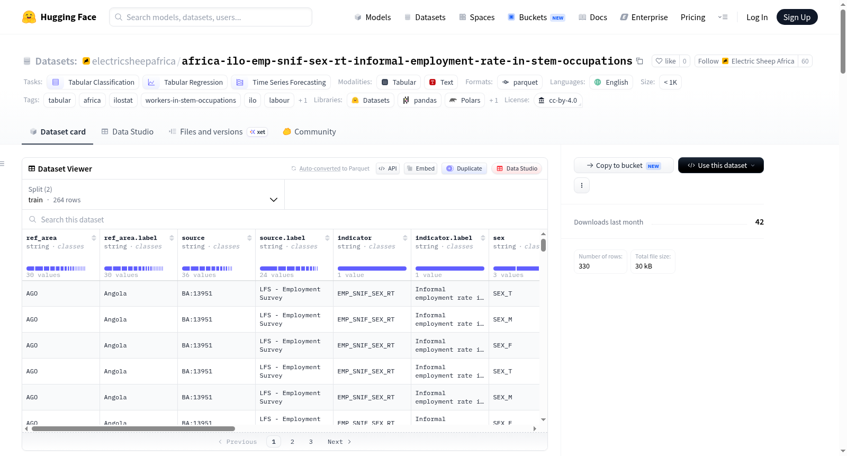Filter by parquet format tag
The height and width of the screenshot is (456, 847).
click(520, 82)
